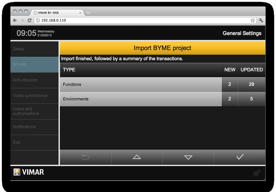Select the Functions row
Image resolution: width=276 pixels, height=192 pixels.
[x=141, y=84]
